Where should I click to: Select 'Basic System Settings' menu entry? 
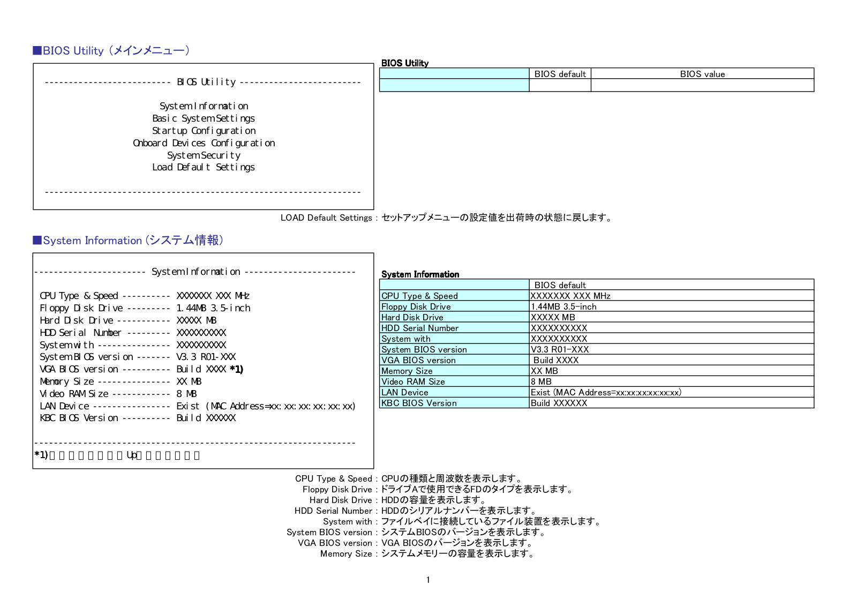(204, 118)
